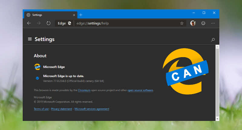
Task: Send feedback via the smiley icon
Action: 203,23
